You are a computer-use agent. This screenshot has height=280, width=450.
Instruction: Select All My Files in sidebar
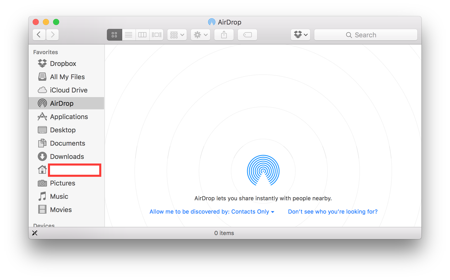(66, 77)
